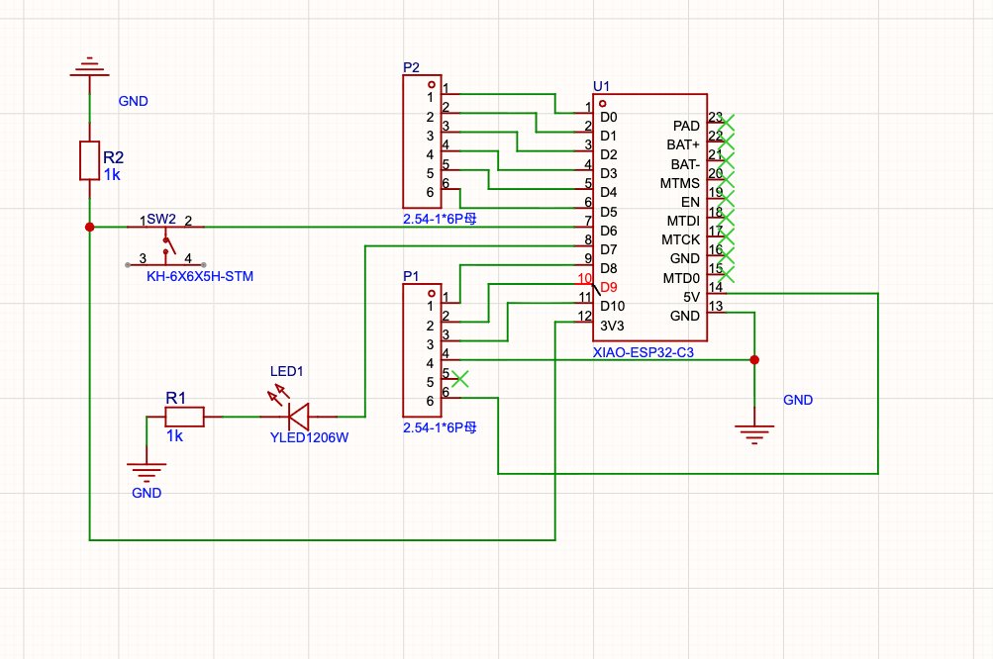993x659 pixels.
Task: Select the GND net label below R1's ground
Action: point(147,493)
